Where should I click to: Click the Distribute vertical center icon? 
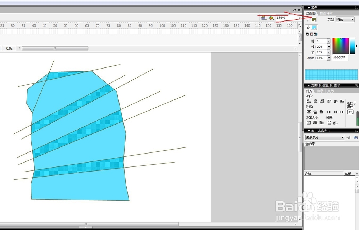315,112
